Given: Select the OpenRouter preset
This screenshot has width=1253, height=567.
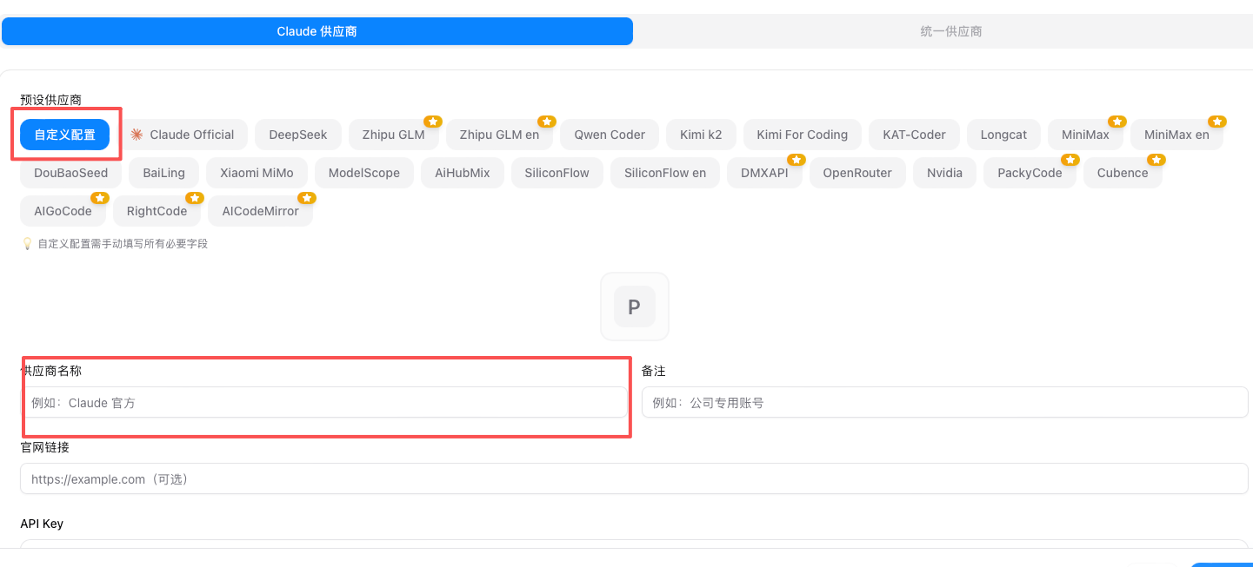Looking at the screenshot, I should point(857,173).
